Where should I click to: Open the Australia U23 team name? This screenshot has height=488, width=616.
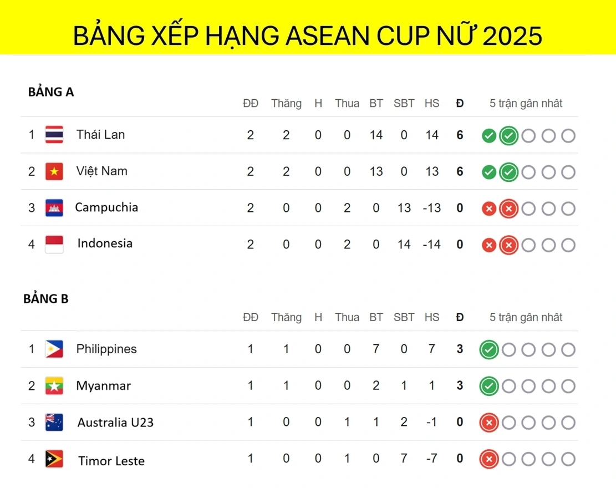115,423
